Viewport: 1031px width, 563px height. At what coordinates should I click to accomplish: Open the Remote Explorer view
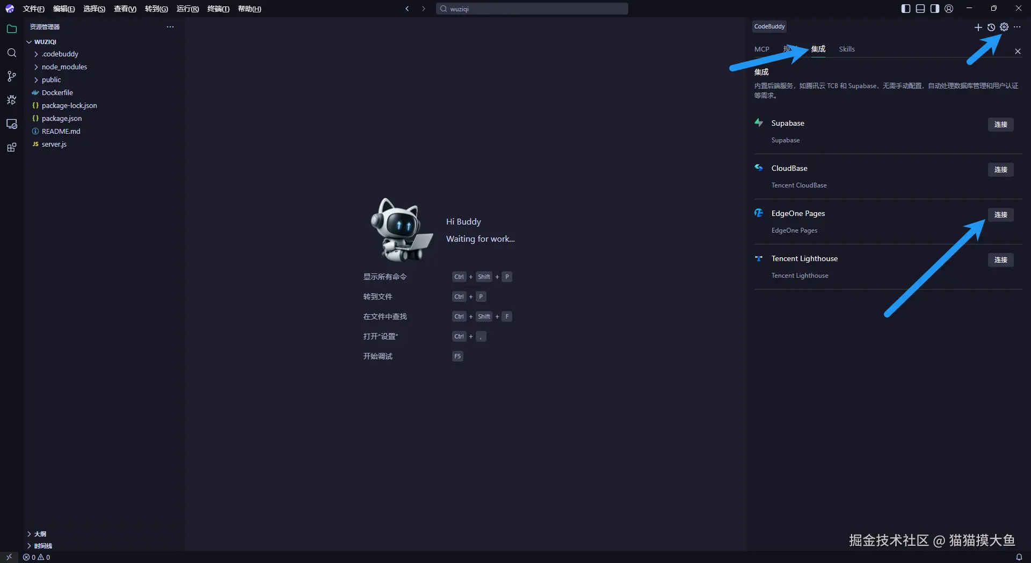click(x=12, y=124)
